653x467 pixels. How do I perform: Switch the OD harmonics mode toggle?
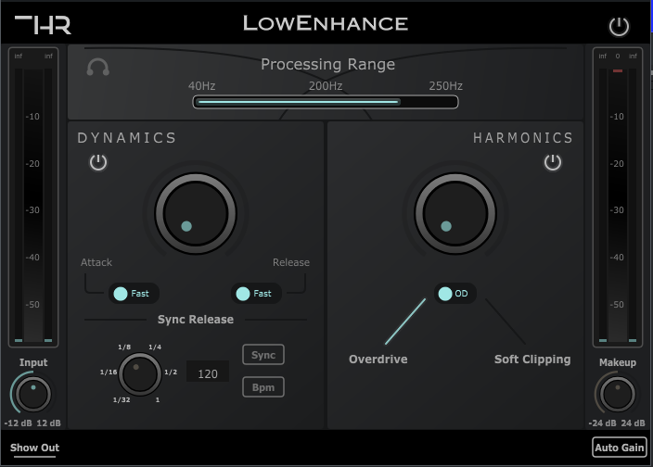[x=455, y=294]
